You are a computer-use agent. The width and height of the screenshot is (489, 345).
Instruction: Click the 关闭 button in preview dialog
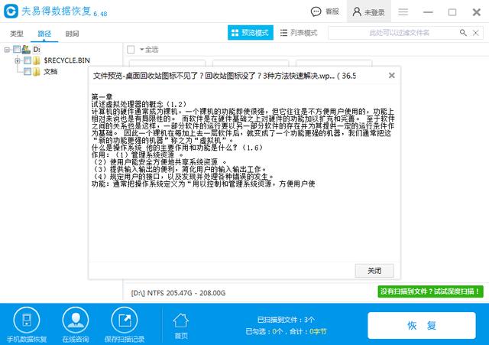[374, 271]
